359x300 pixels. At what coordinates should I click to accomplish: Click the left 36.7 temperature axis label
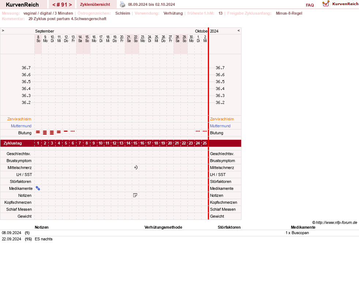point(26,68)
